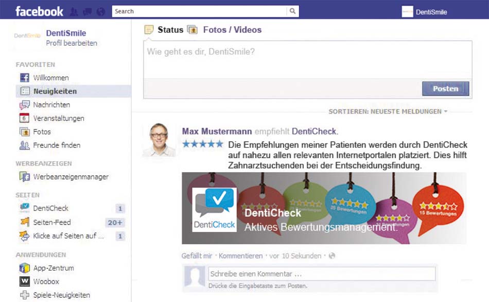
Task: Open friend requests icon in top bar
Action: pyautogui.click(x=74, y=12)
